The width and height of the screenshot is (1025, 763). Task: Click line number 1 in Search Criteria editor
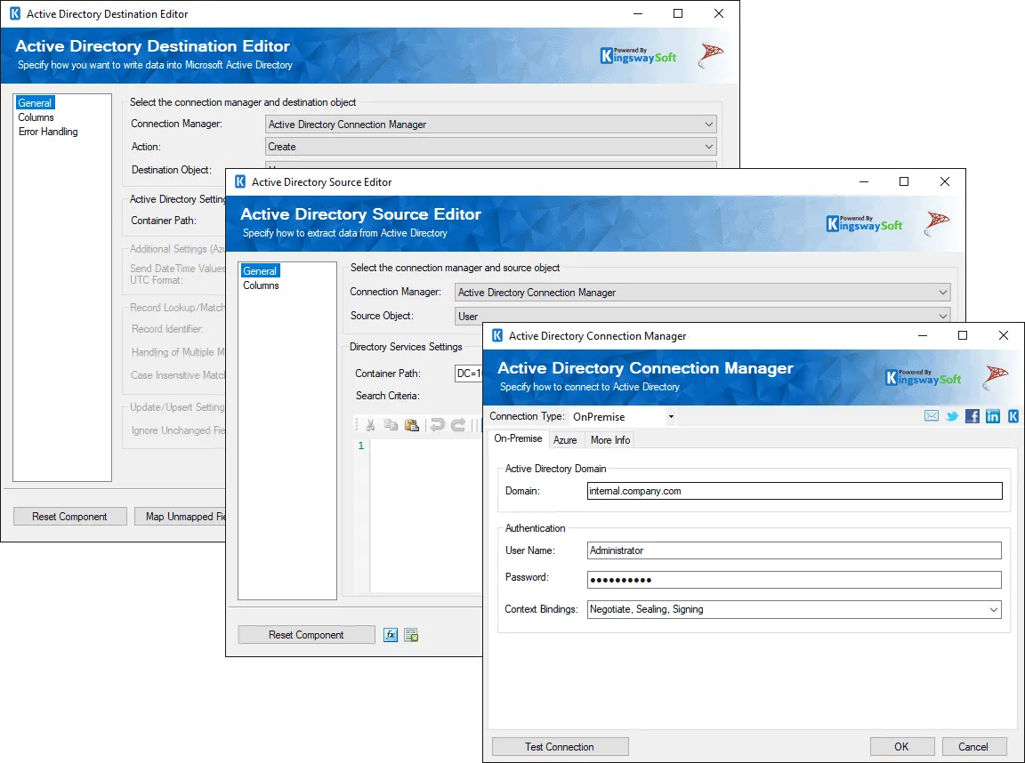[361, 446]
